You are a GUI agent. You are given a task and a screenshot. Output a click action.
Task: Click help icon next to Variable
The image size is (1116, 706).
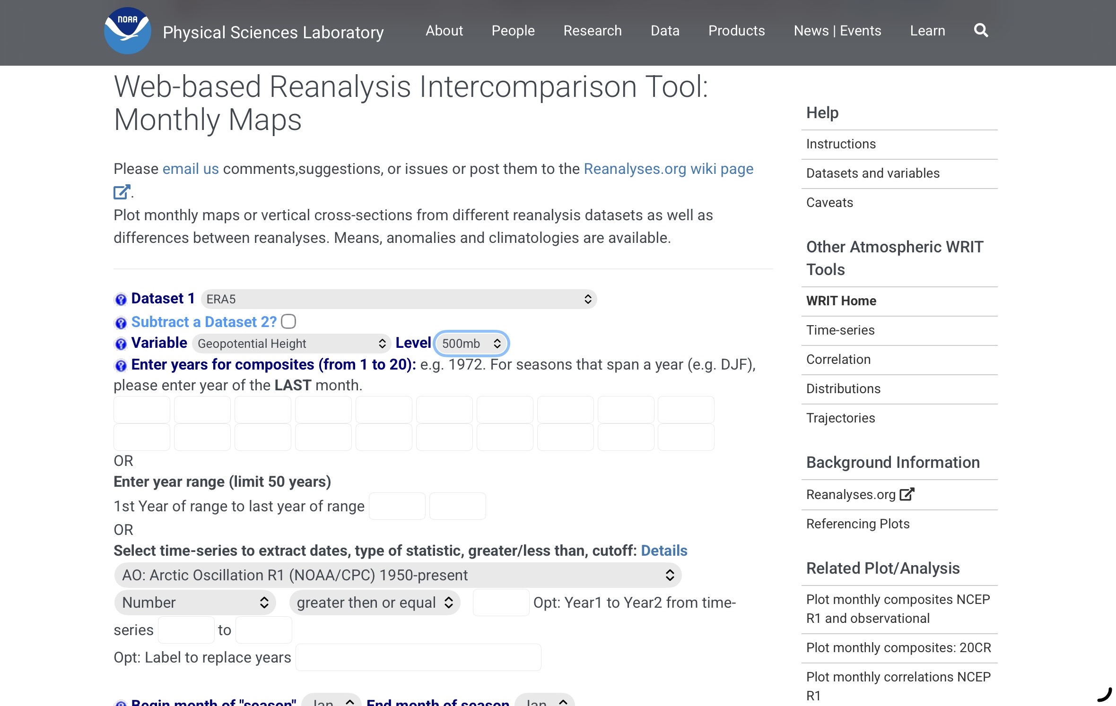click(121, 344)
